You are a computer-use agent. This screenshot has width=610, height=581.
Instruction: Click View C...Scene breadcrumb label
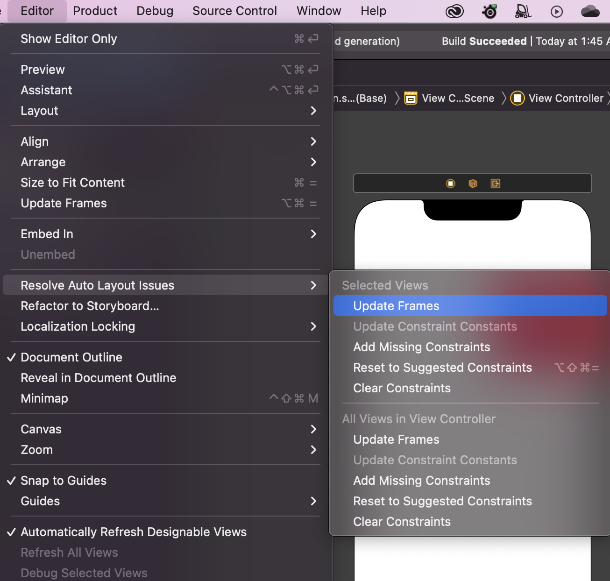point(458,98)
